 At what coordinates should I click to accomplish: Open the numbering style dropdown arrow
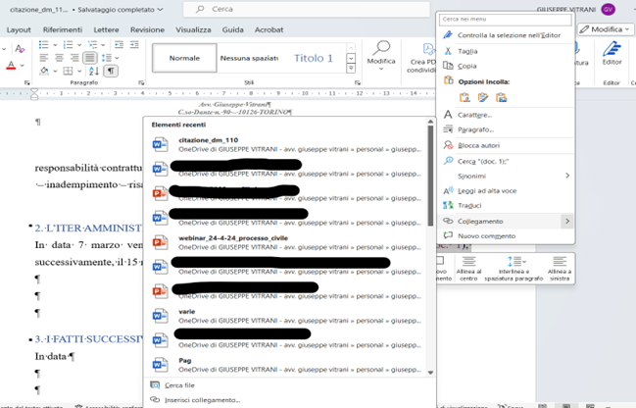coord(79,45)
